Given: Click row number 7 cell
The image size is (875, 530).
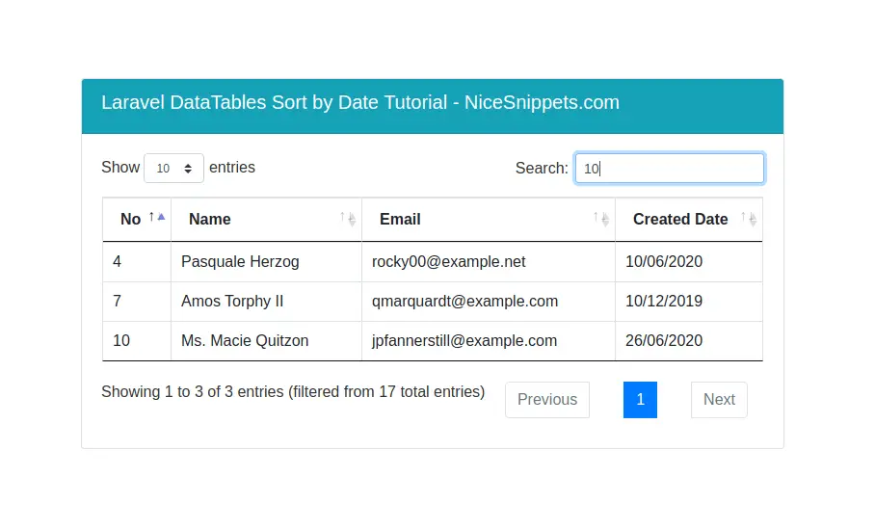Looking at the screenshot, I should coord(137,302).
